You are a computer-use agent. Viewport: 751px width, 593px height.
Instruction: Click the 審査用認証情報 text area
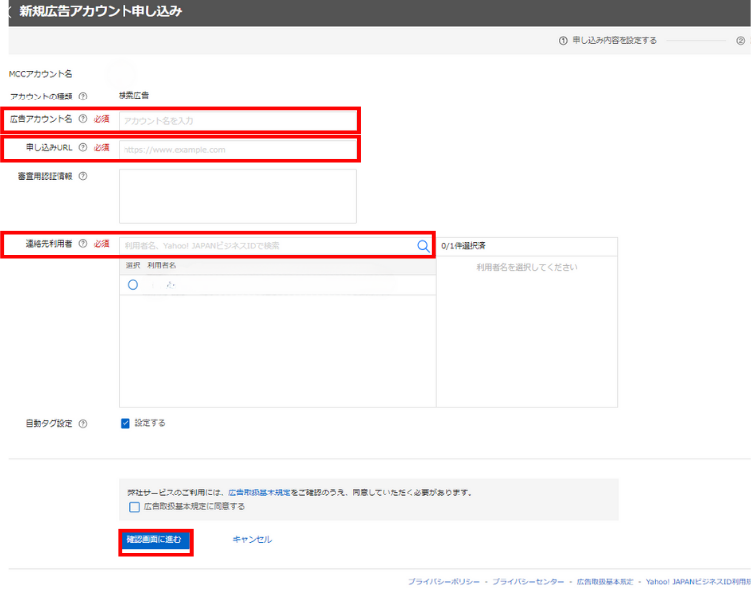237,196
